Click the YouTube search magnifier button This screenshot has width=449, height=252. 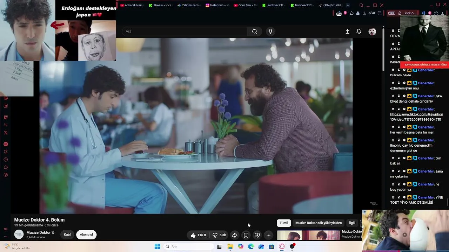255,31
